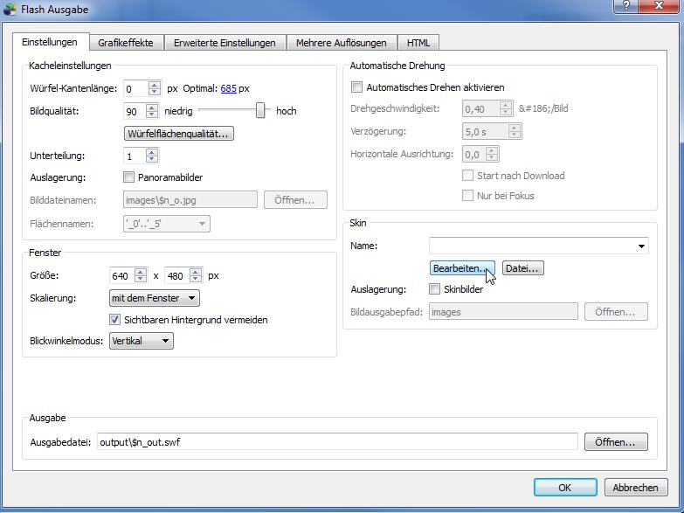The width and height of the screenshot is (684, 513).
Task: Open the Skin Name dropdown
Action: click(642, 246)
